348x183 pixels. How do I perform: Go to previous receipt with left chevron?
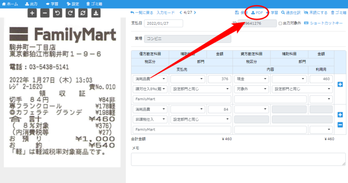(181, 13)
